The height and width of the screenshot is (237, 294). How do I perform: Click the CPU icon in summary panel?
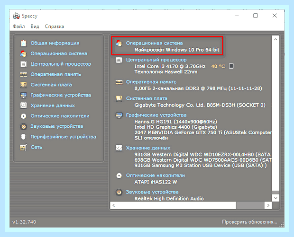pyautogui.click(x=119, y=60)
